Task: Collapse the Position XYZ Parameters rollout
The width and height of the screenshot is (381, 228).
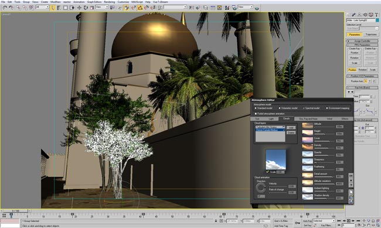Action: [362, 76]
